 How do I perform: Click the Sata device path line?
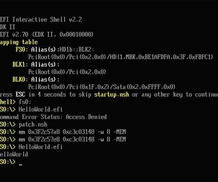(102, 87)
